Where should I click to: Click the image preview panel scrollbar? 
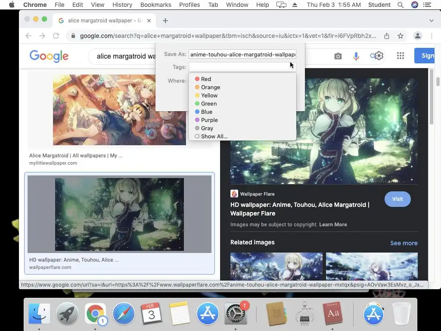pos(432,97)
